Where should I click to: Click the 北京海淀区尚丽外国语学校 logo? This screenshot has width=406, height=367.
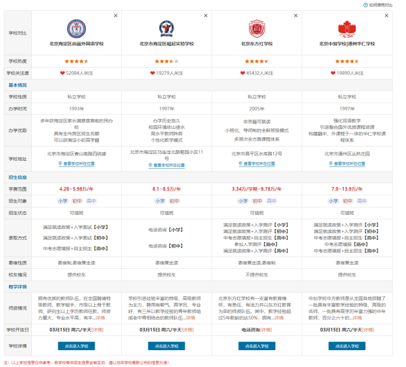(x=76, y=28)
